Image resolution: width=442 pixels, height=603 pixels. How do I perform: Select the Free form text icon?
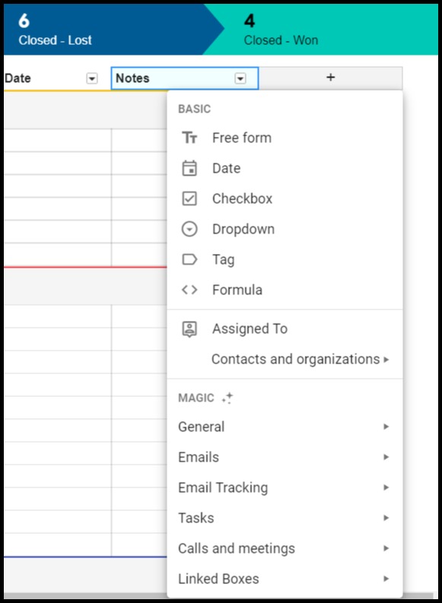click(189, 138)
